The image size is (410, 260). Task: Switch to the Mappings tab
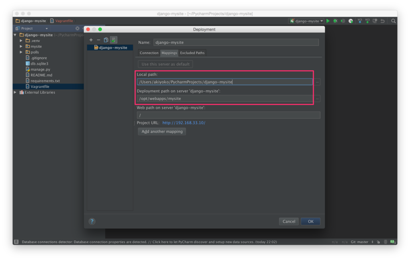[x=169, y=53]
